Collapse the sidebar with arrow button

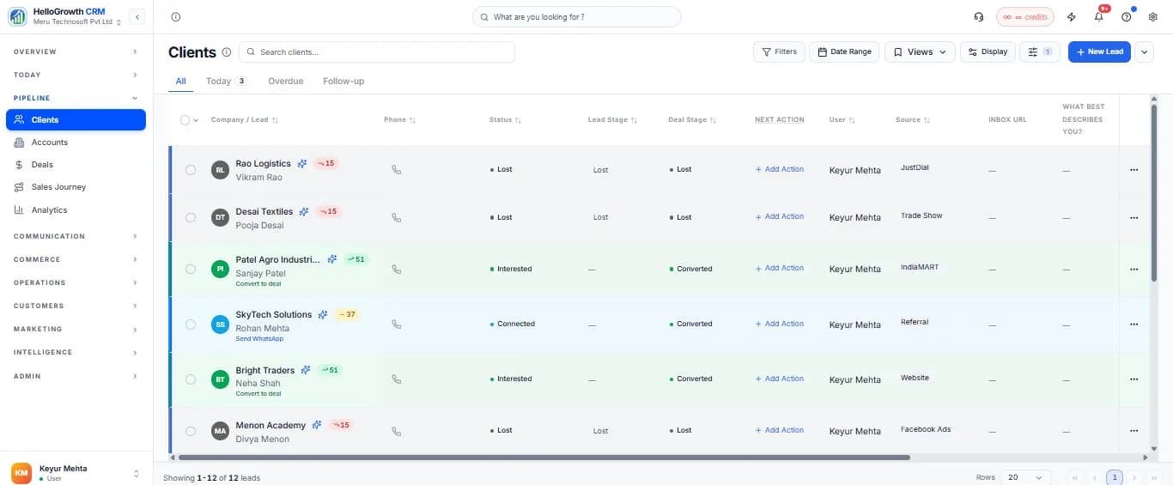[137, 17]
